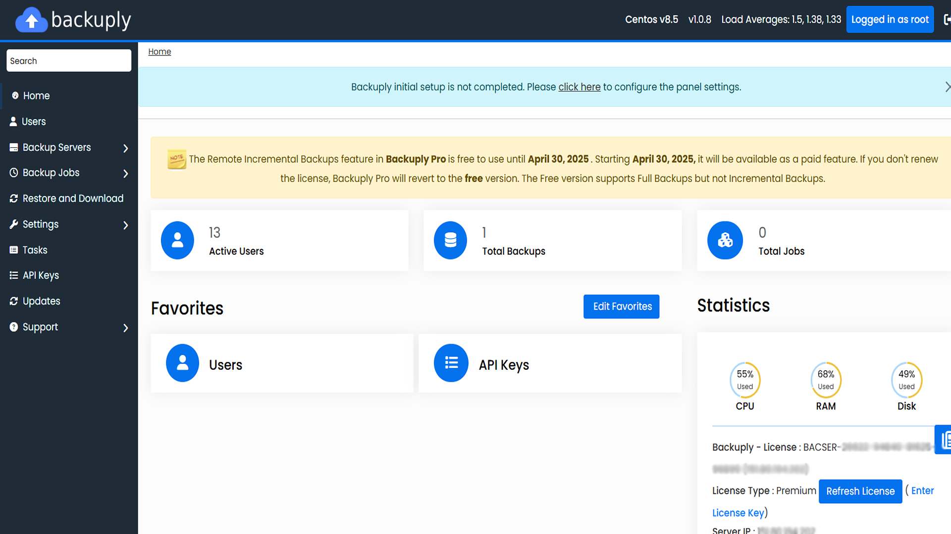Click the API Keys favorite circle icon
Image resolution: width=951 pixels, height=534 pixels.
coord(451,363)
